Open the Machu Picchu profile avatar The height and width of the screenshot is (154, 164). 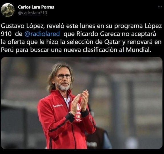click(x=8, y=10)
